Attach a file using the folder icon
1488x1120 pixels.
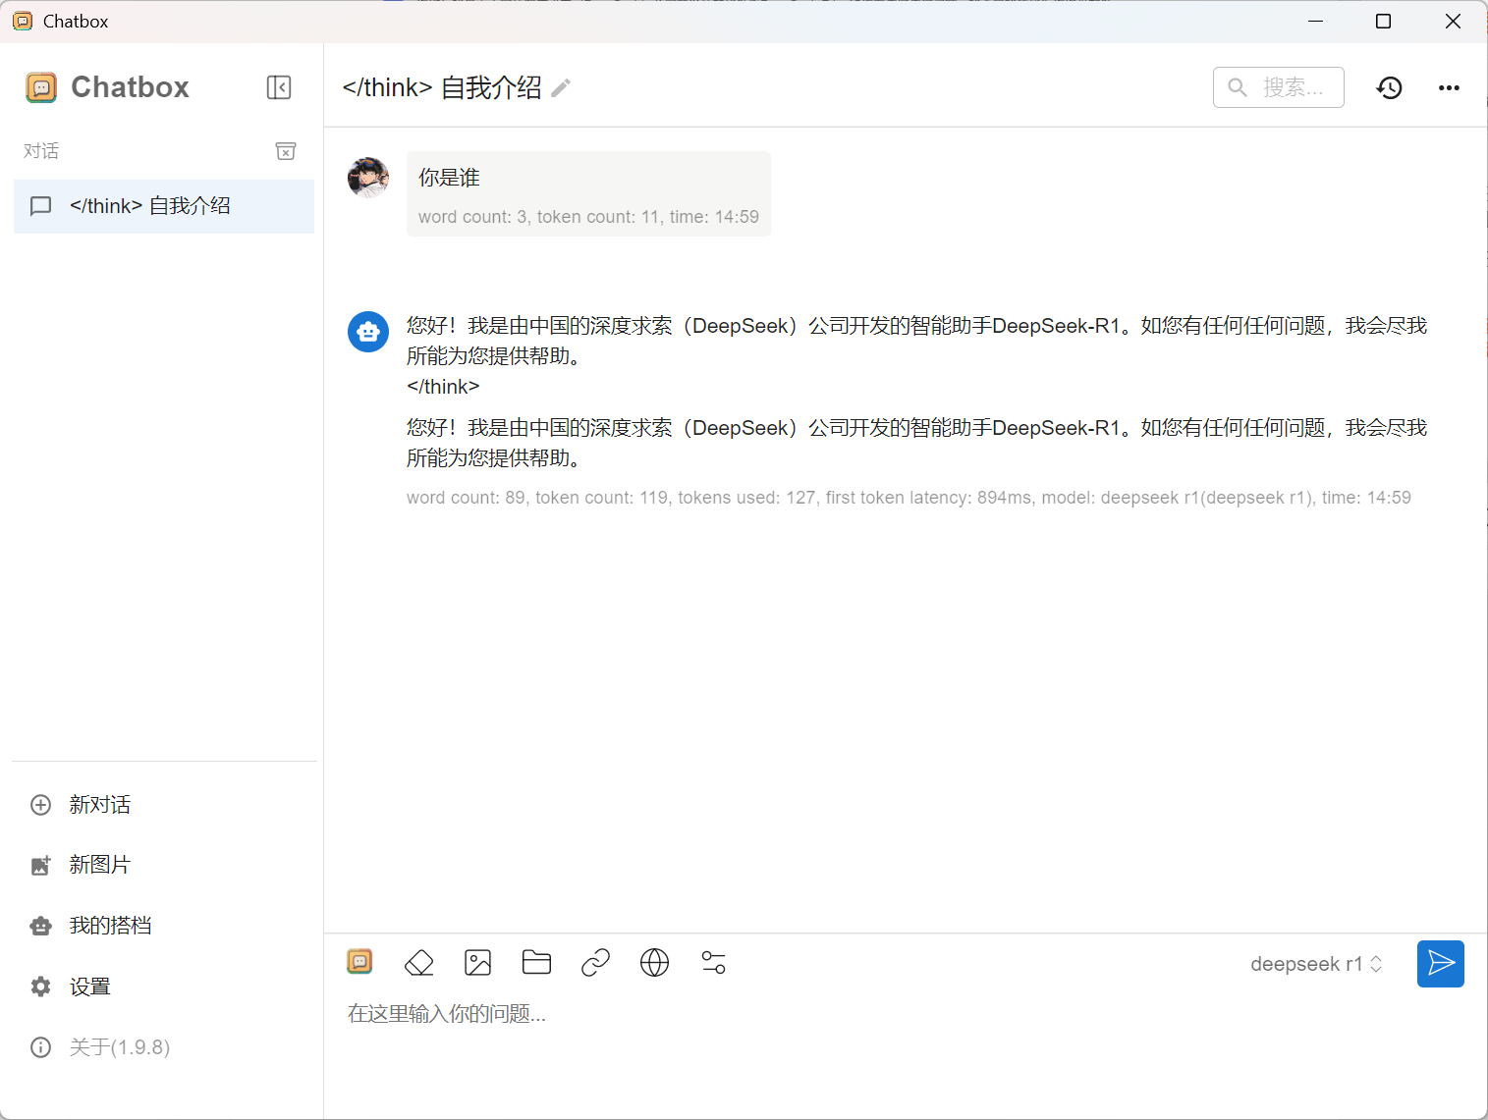click(536, 963)
